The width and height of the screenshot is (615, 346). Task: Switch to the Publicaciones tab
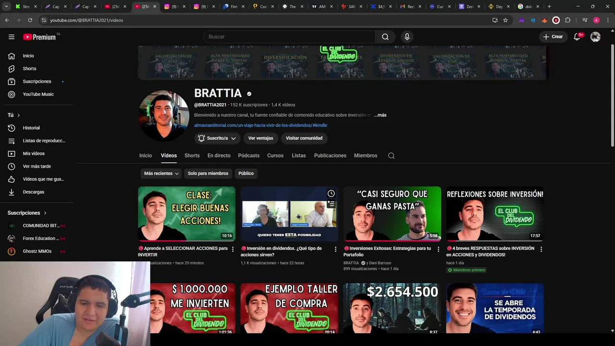tap(330, 156)
